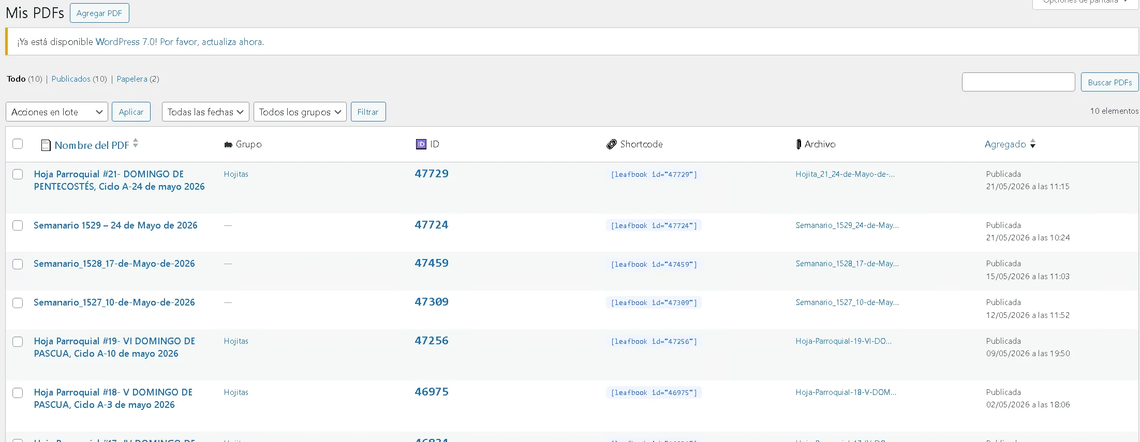Image resolution: width=1140 pixels, height=442 pixels.
Task: Focus the PDF search input field
Action: pyautogui.click(x=1018, y=82)
